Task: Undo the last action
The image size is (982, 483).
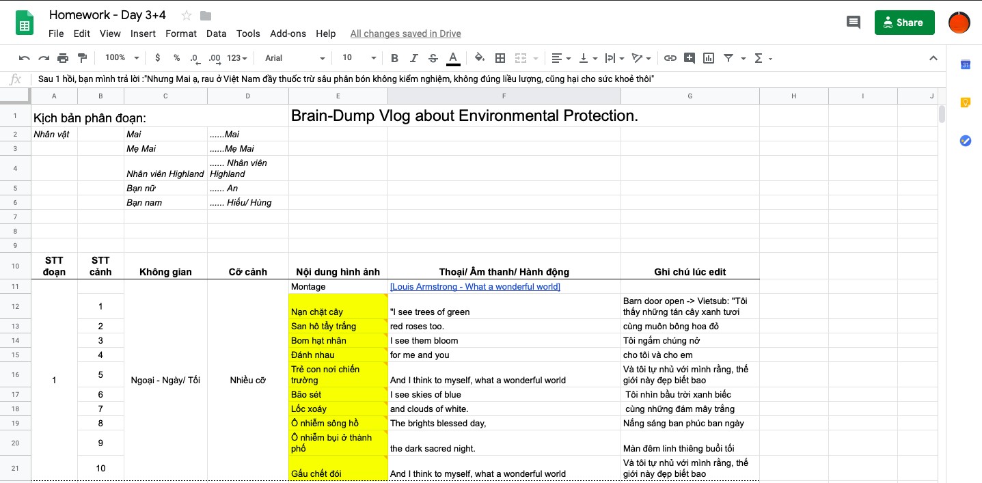Action: (25, 58)
